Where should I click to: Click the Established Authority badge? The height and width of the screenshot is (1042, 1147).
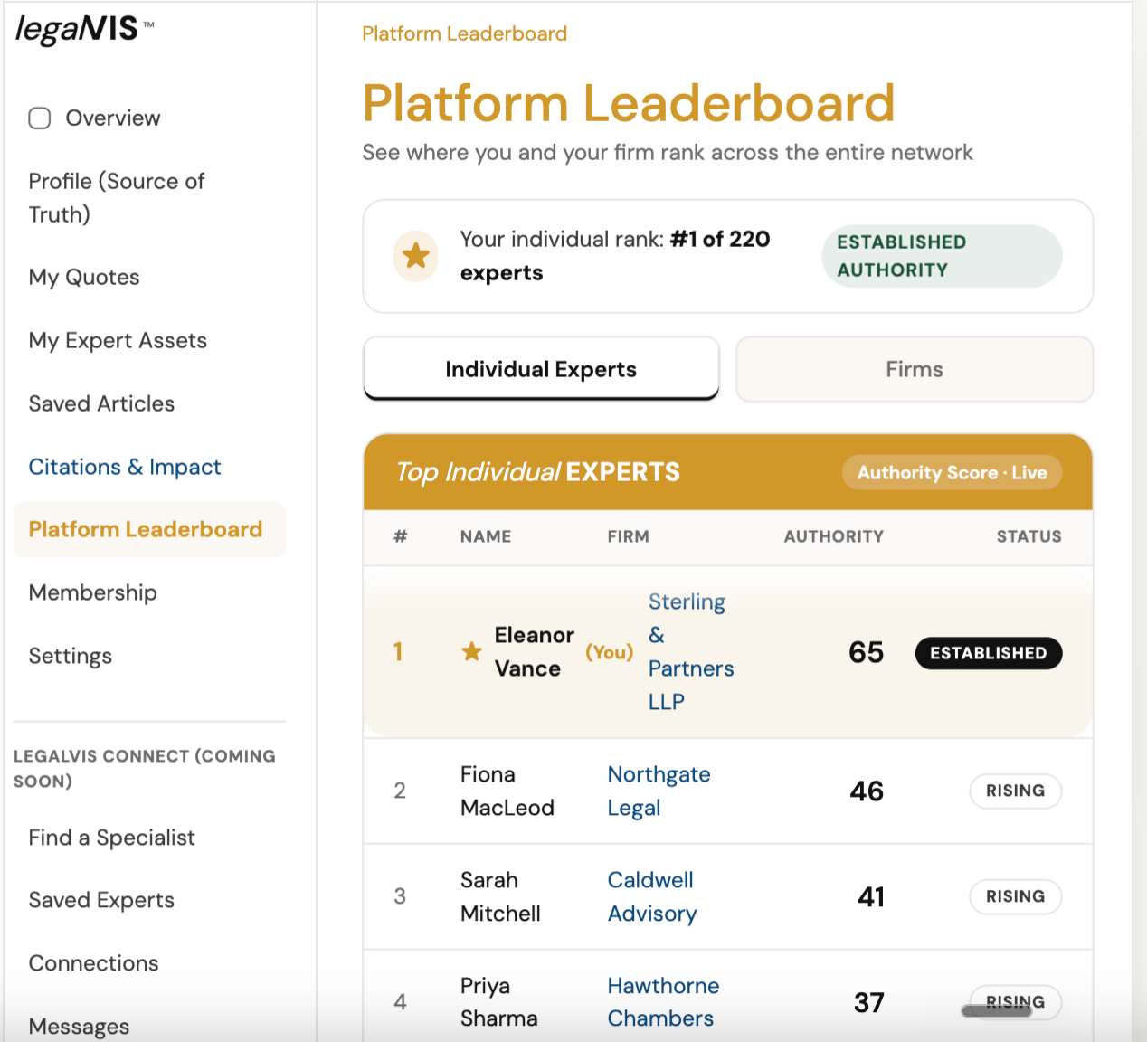[941, 256]
